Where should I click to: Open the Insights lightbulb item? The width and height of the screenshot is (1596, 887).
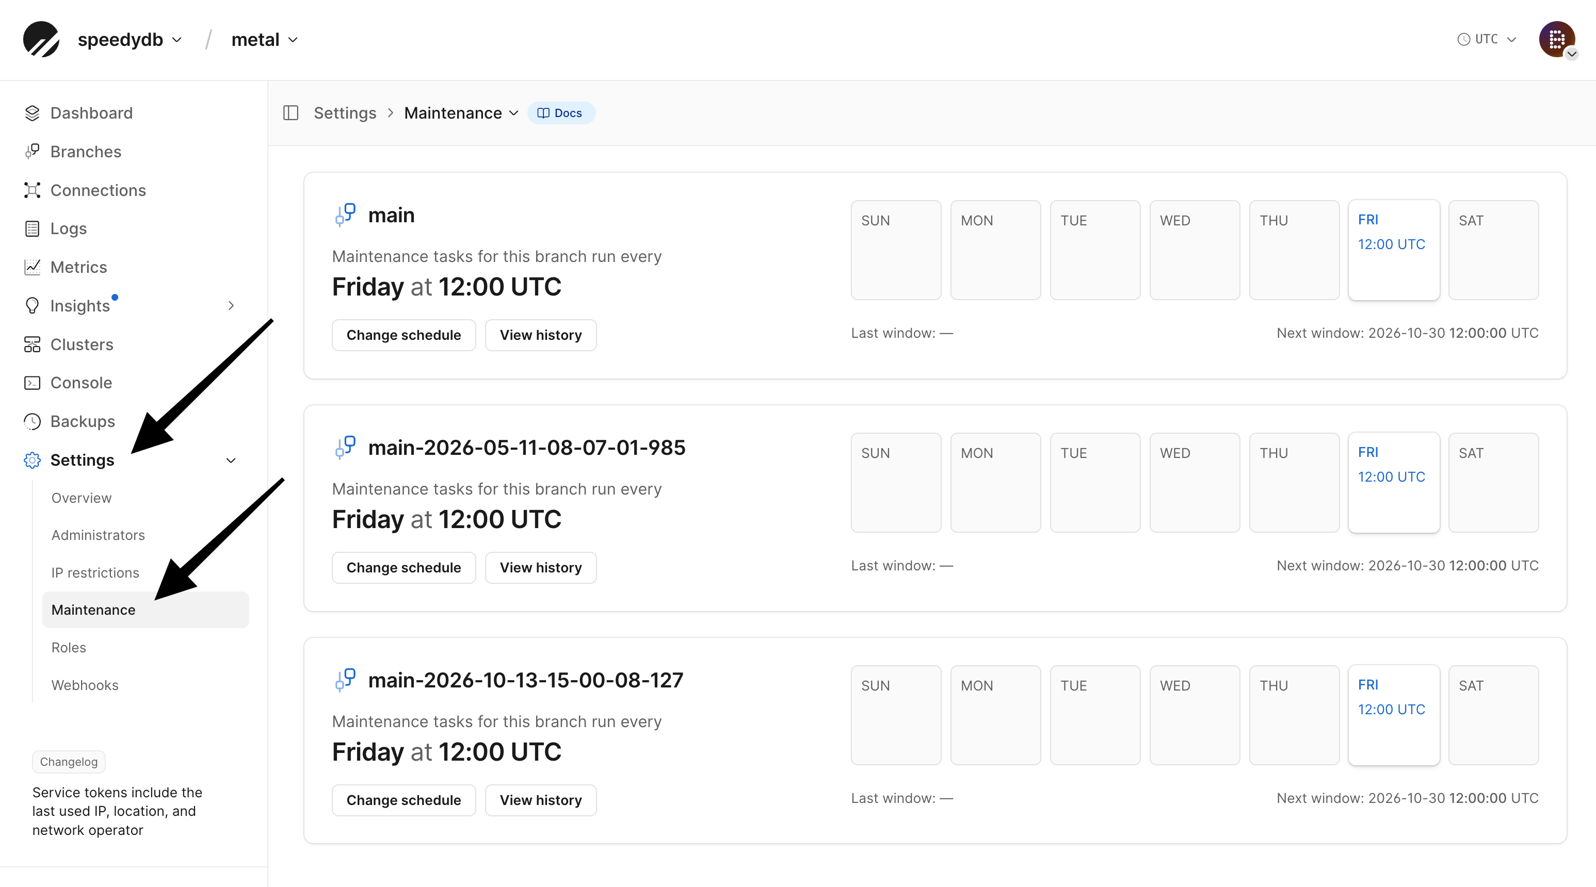(32, 305)
